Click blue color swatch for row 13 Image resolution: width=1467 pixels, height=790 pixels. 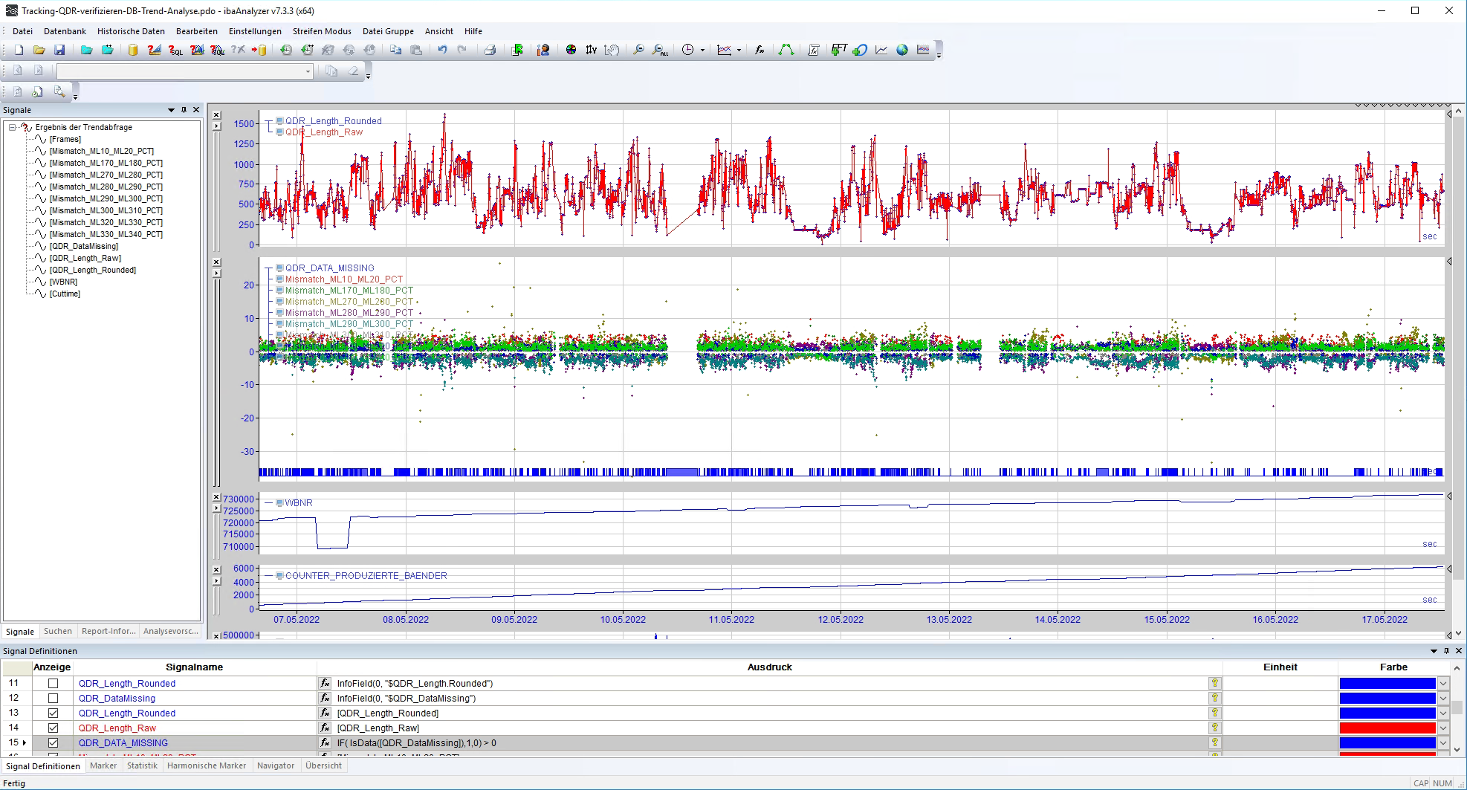1387,713
